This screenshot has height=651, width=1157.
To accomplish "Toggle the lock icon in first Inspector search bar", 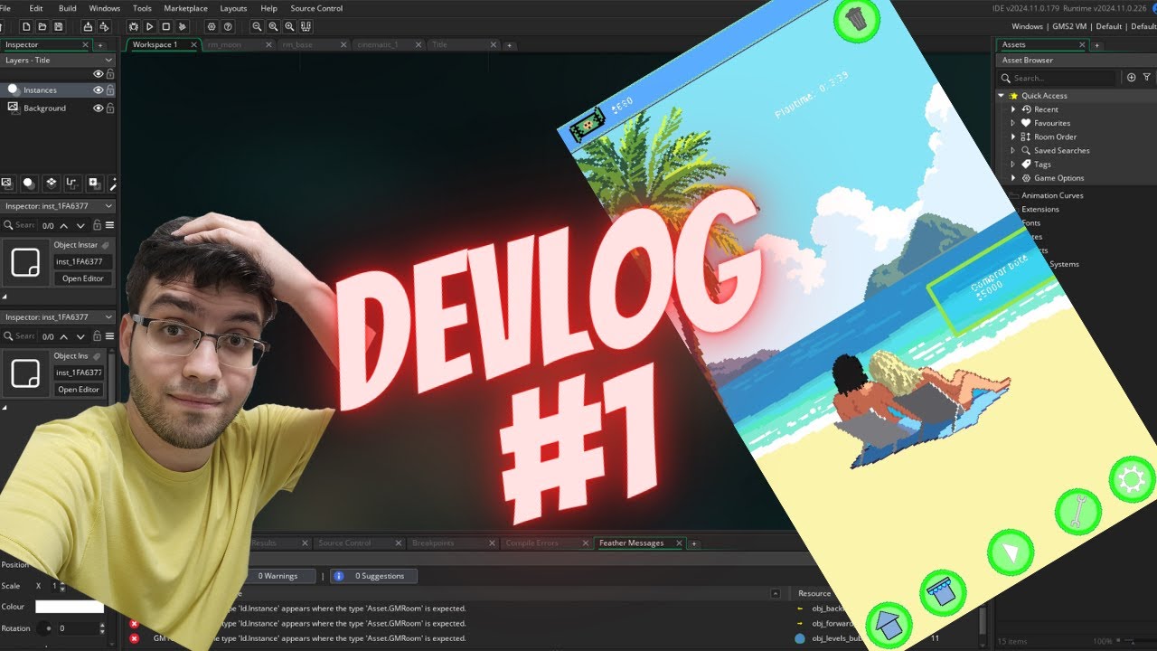I will tap(99, 225).
